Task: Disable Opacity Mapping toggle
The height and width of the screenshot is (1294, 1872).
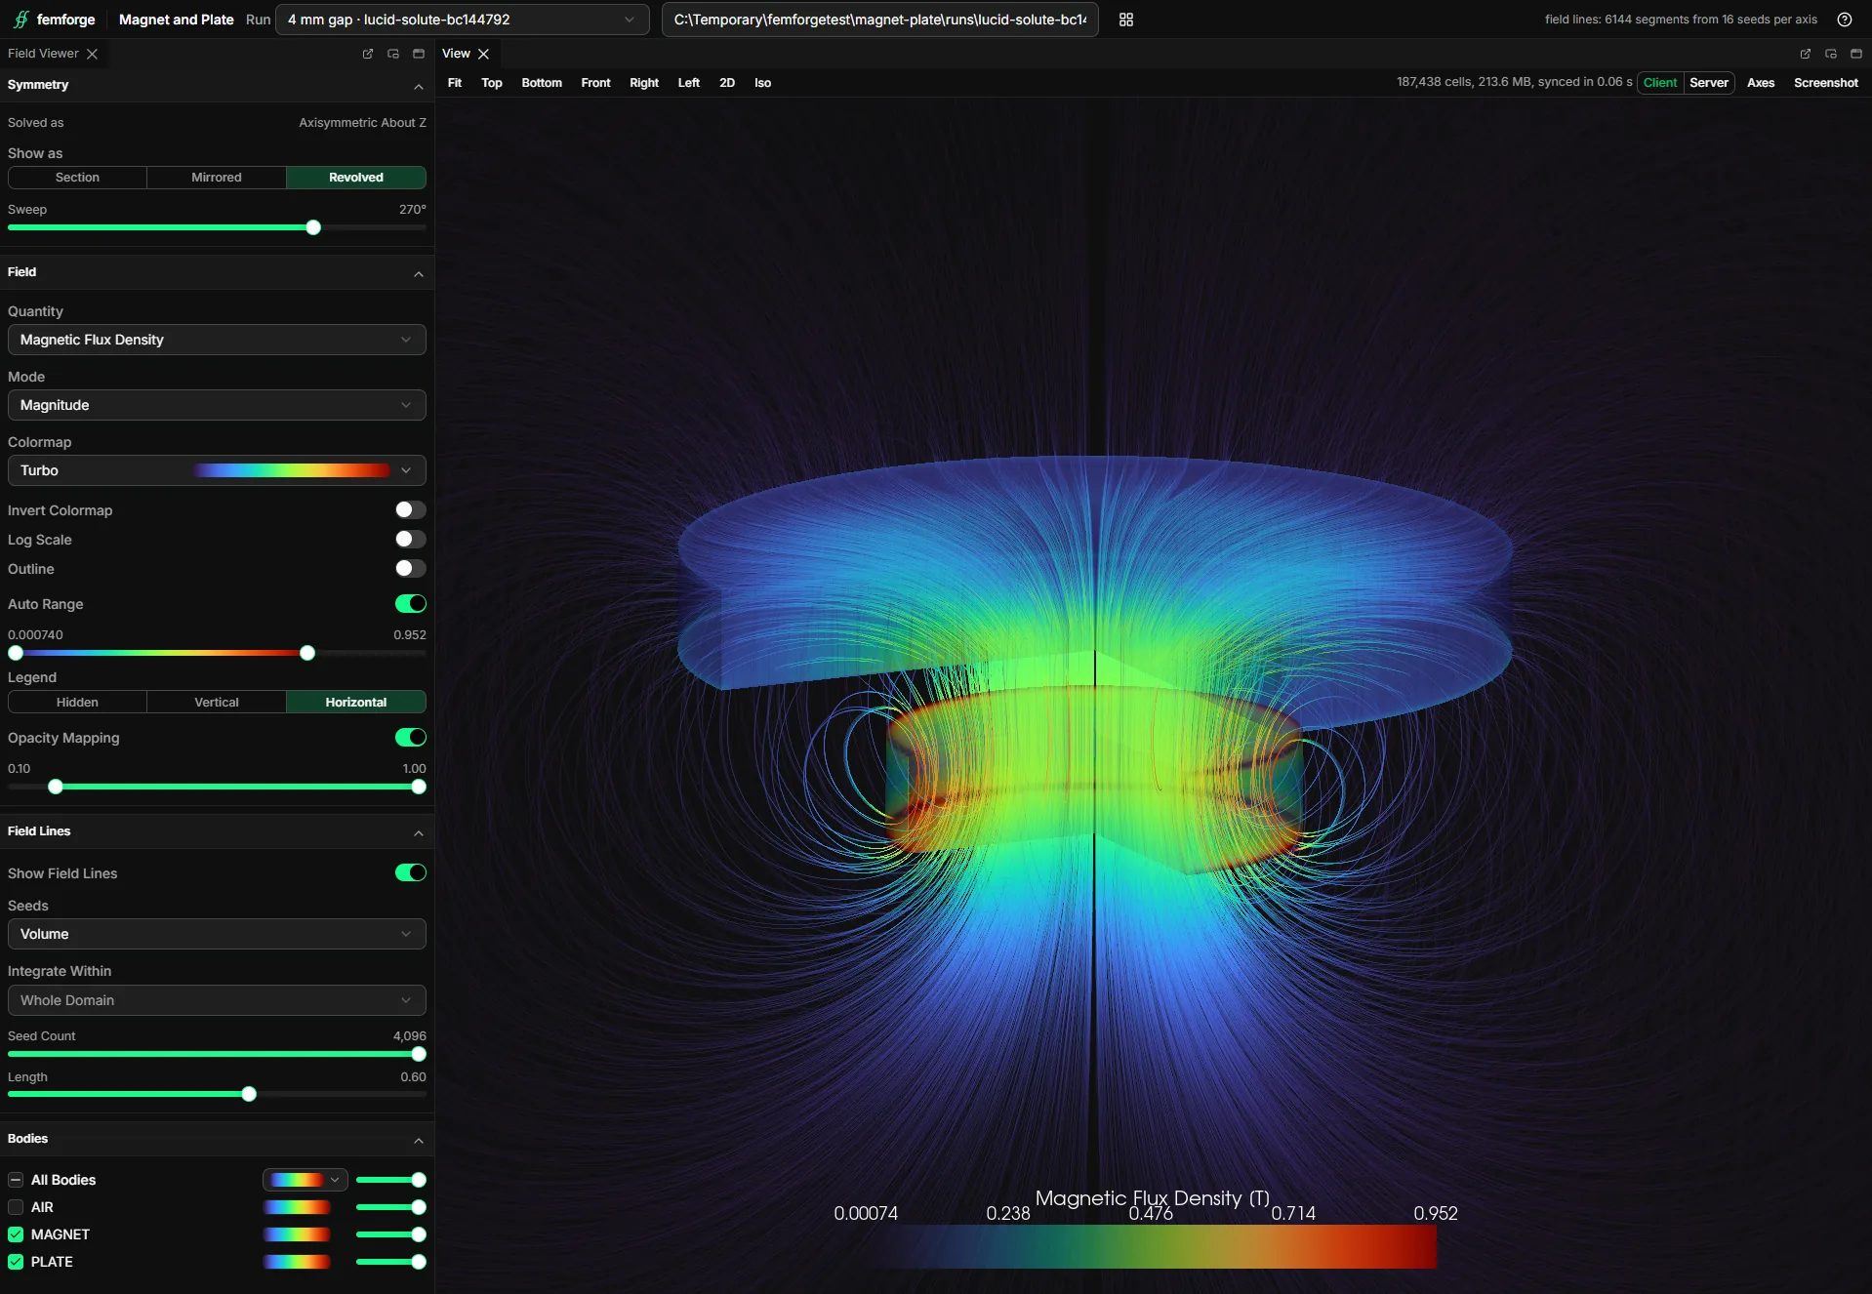Action: point(410,738)
